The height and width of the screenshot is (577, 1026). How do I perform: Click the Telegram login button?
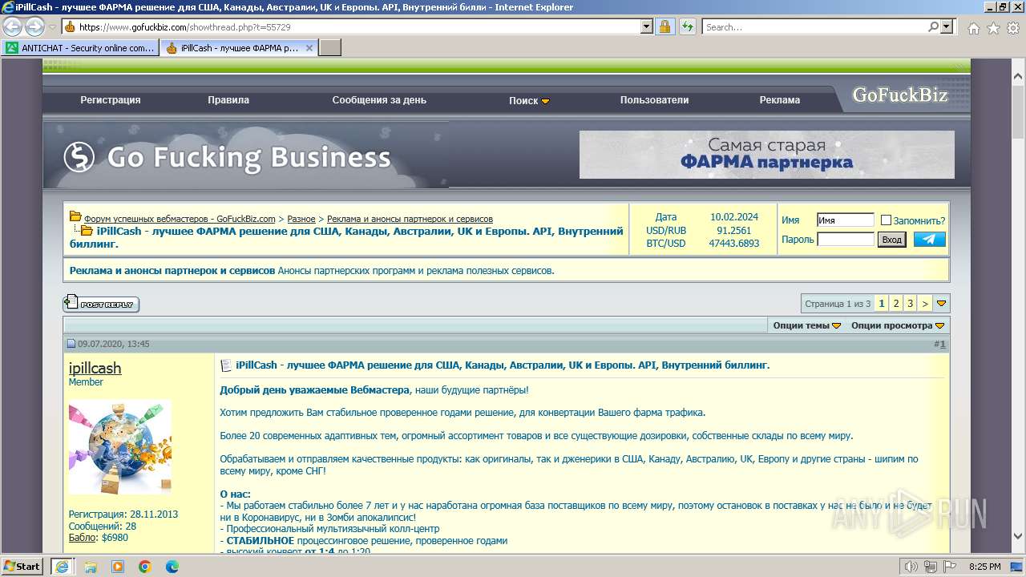click(x=930, y=239)
